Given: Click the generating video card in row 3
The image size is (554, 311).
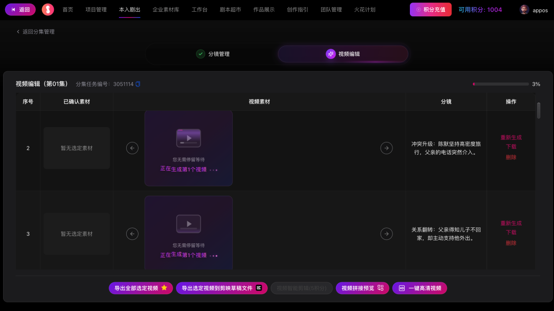Looking at the screenshot, I should coord(188,233).
